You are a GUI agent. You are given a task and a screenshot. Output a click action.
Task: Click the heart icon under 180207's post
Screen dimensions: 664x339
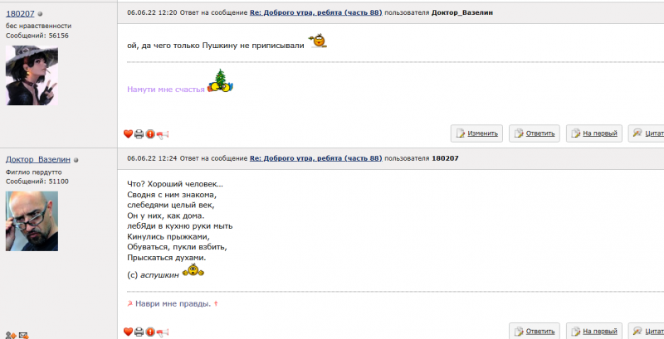point(128,134)
